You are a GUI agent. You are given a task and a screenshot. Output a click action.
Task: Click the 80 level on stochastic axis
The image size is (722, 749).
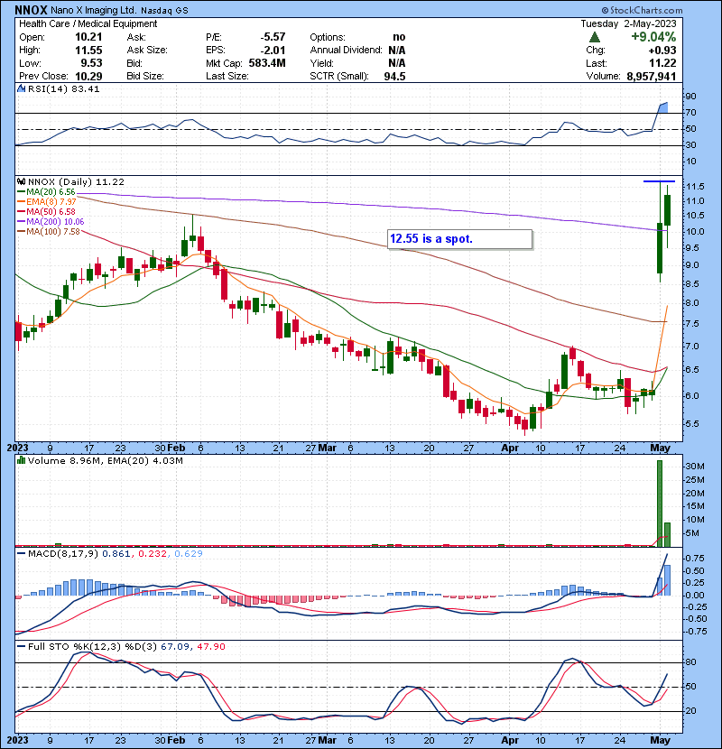691,662
